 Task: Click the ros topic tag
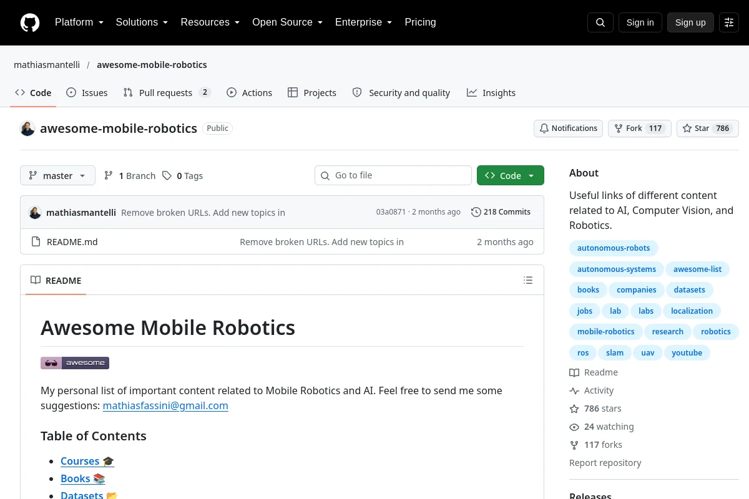[583, 353]
